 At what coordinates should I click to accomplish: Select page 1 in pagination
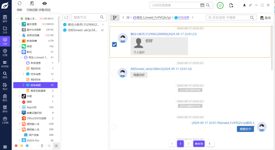[x=180, y=144]
